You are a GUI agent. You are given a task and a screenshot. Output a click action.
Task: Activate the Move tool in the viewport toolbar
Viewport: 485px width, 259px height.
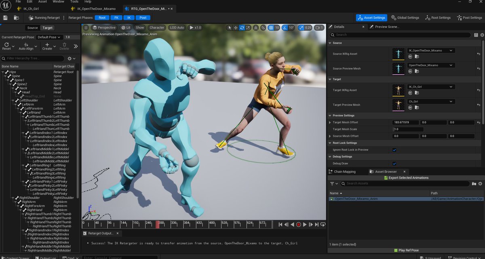click(x=236, y=27)
